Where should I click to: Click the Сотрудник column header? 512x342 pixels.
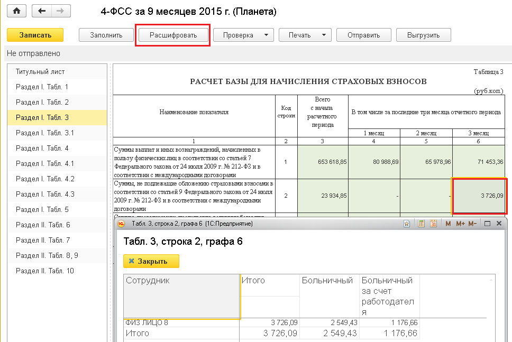[181, 296]
